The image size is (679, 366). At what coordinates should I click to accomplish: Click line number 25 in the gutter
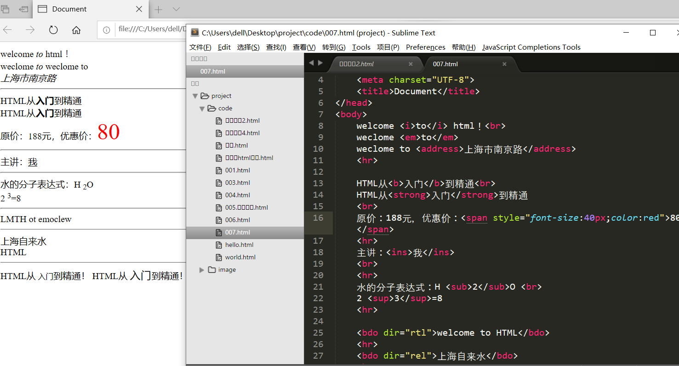pos(318,333)
